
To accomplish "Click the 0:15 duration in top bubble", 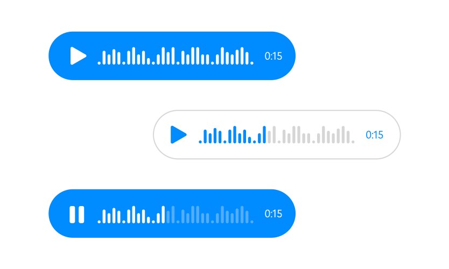I will (273, 56).
